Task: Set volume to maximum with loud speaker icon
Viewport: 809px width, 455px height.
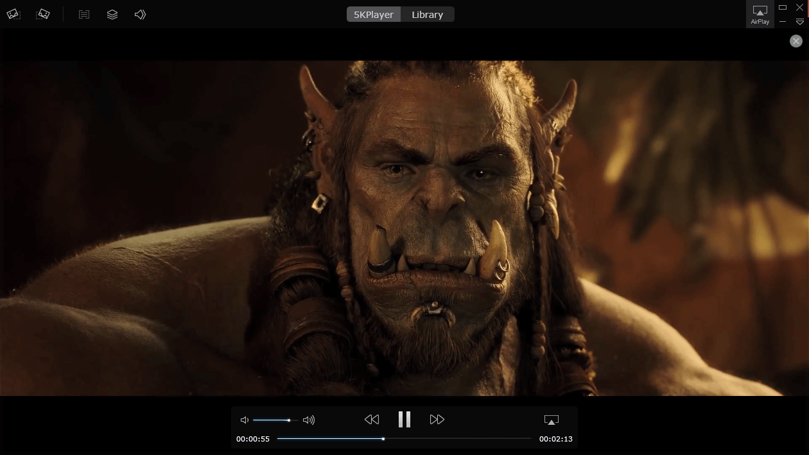Action: (309, 420)
